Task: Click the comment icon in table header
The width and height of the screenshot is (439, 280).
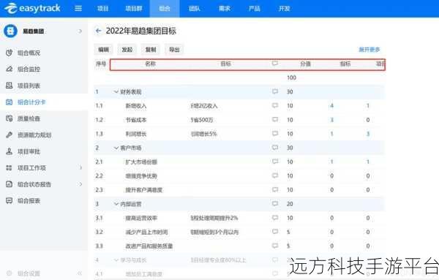Action: tap(275, 64)
